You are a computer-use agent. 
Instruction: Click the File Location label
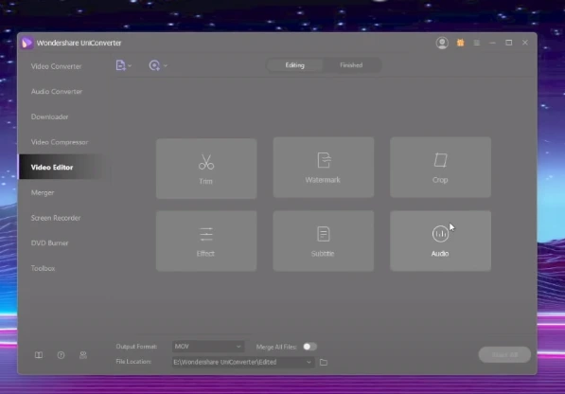tap(133, 362)
